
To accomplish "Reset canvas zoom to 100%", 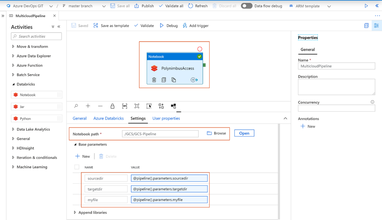I will [125, 106].
